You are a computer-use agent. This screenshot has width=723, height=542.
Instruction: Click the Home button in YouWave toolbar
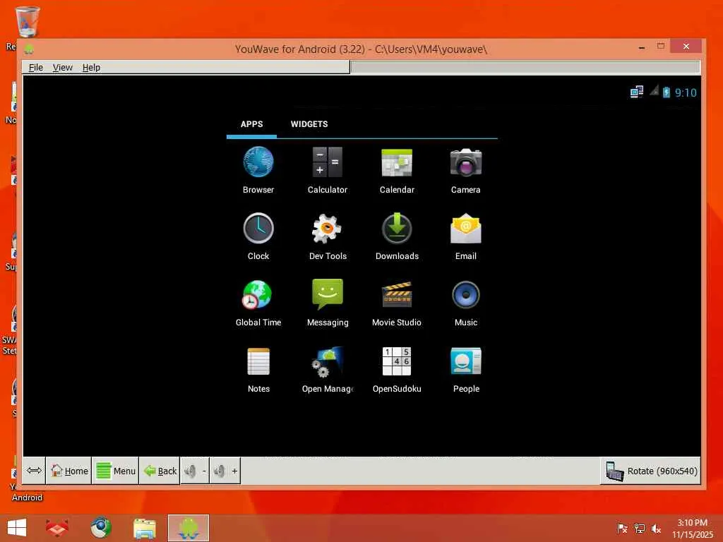click(68, 471)
